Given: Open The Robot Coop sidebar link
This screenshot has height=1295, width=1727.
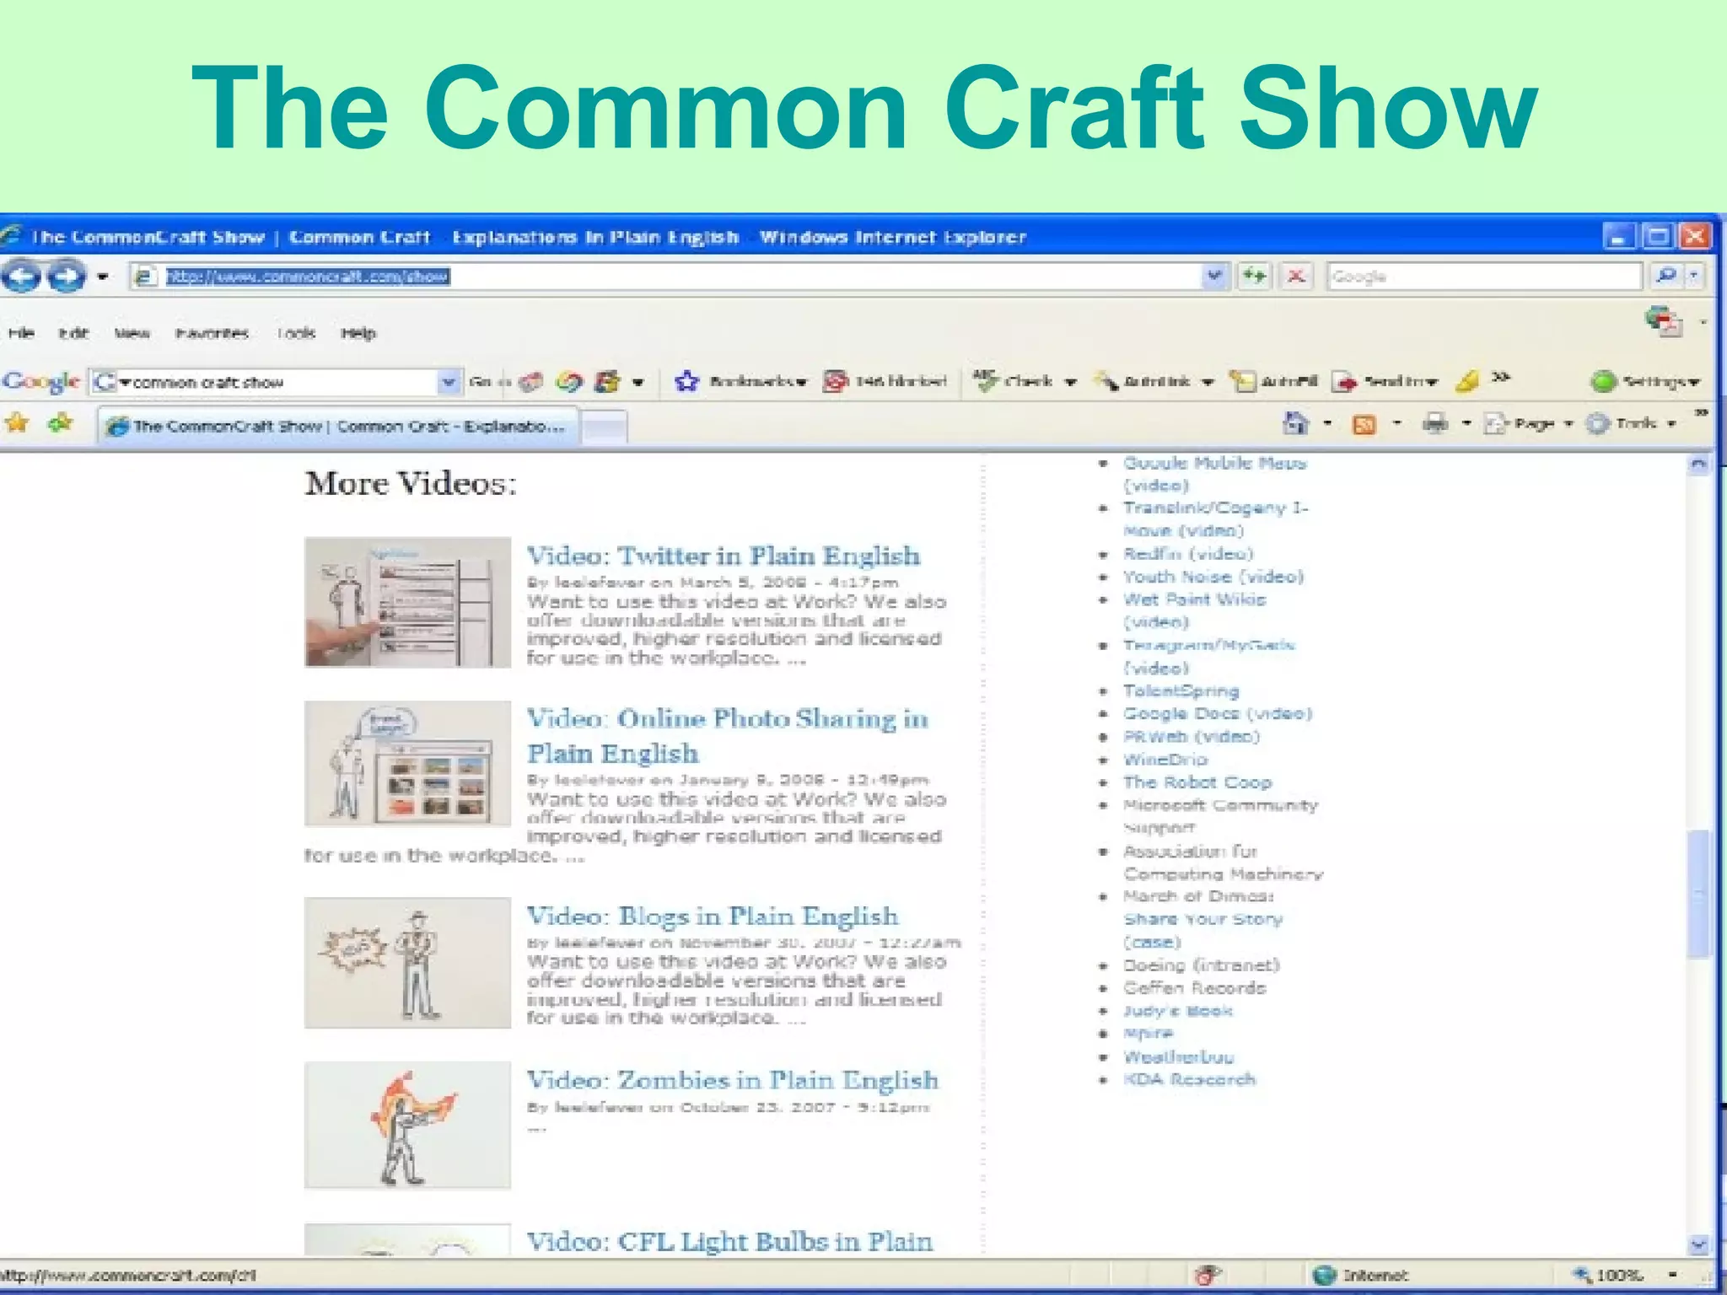Looking at the screenshot, I should pos(1197,782).
